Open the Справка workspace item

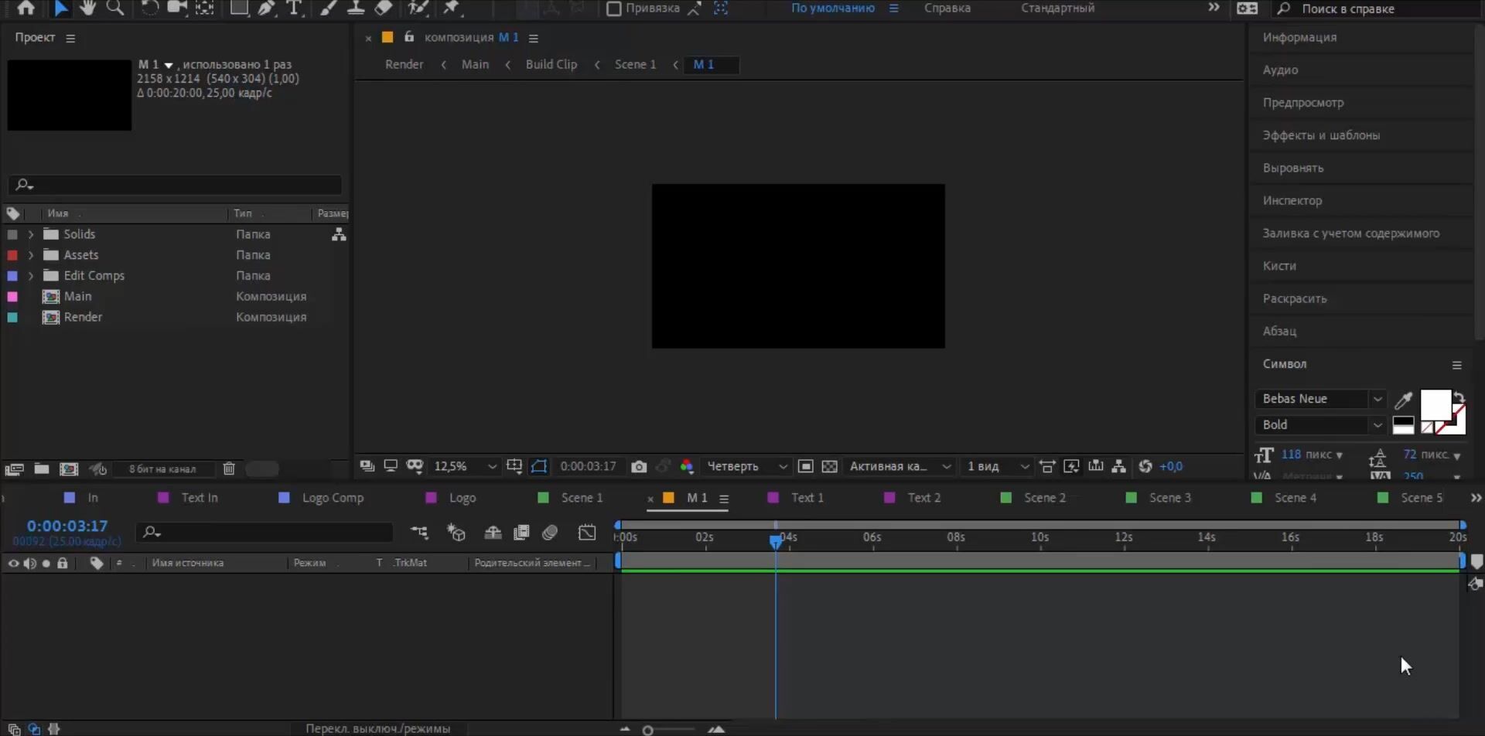pyautogui.click(x=947, y=8)
